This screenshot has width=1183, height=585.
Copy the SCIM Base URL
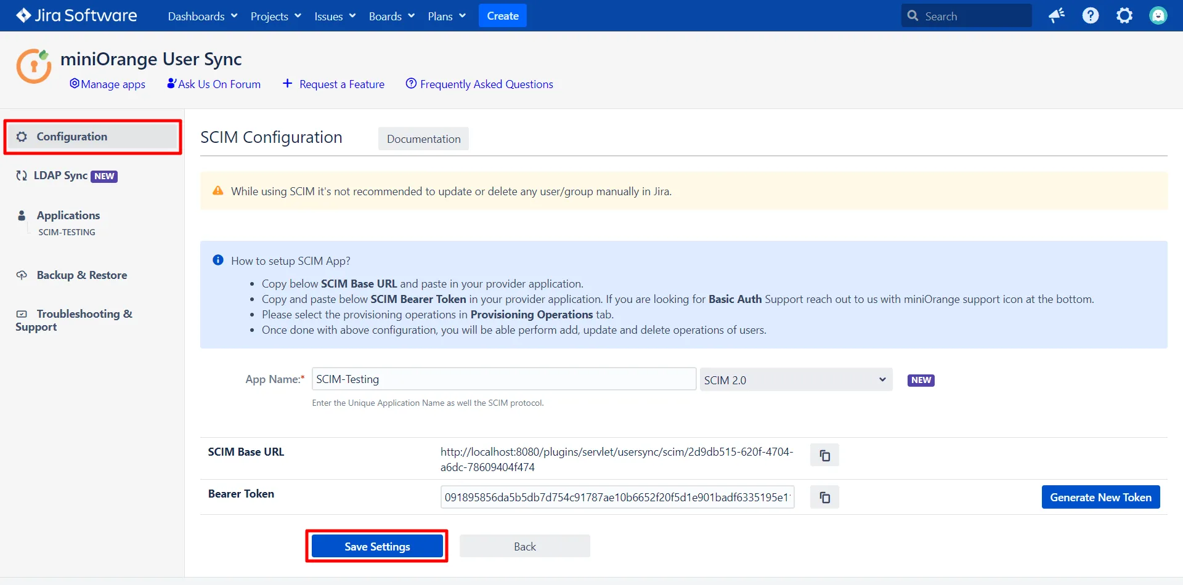pyautogui.click(x=824, y=456)
